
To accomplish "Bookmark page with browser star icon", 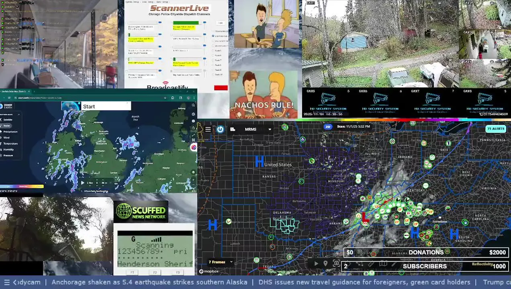I will coord(165,98).
